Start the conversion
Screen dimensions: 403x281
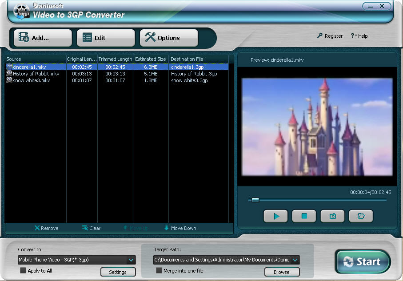tap(363, 262)
